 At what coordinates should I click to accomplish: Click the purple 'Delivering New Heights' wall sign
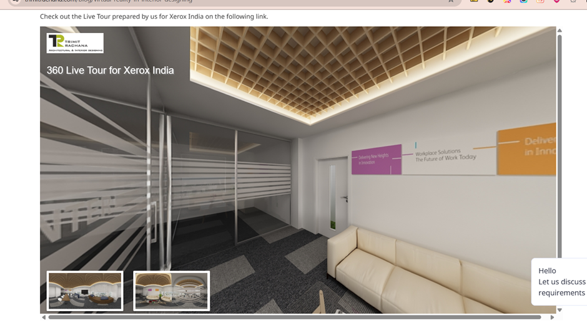click(376, 160)
